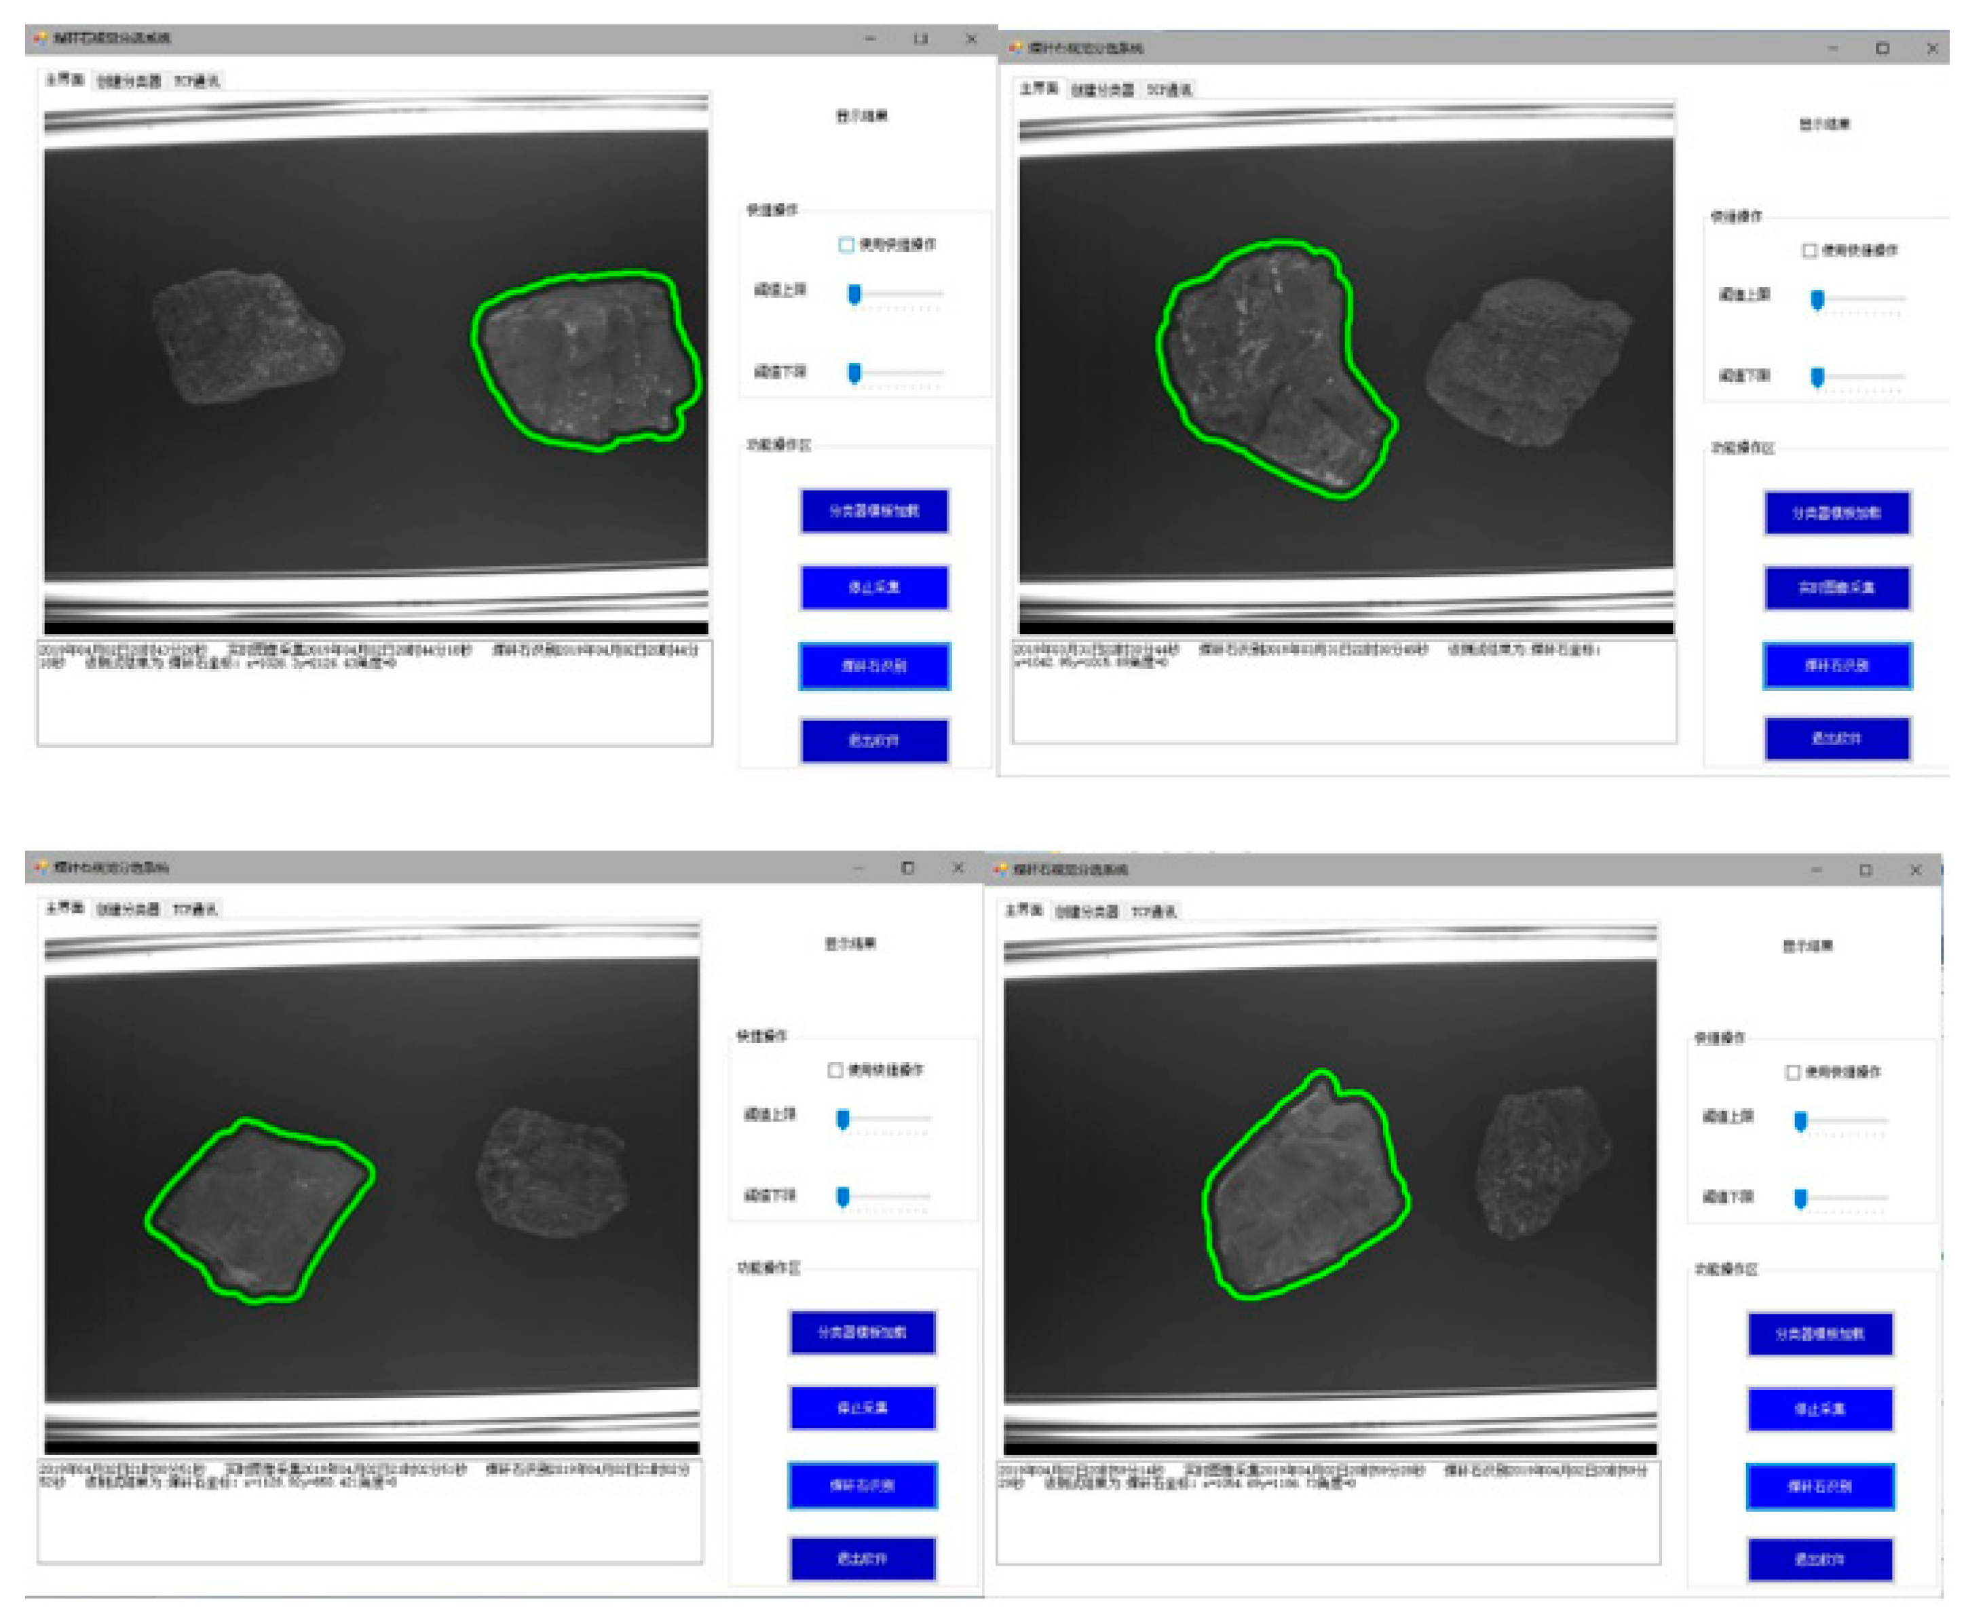
Task: Click the 显示结果 label in the bottom-right window
Action: point(1807,947)
